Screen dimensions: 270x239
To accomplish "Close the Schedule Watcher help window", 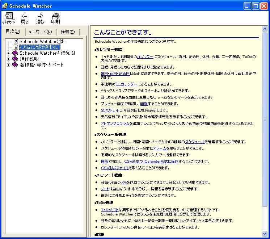I will point(264,6).
